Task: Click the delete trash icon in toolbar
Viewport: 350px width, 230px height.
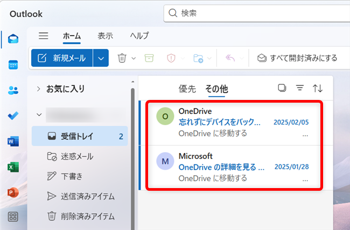Action: (122, 58)
